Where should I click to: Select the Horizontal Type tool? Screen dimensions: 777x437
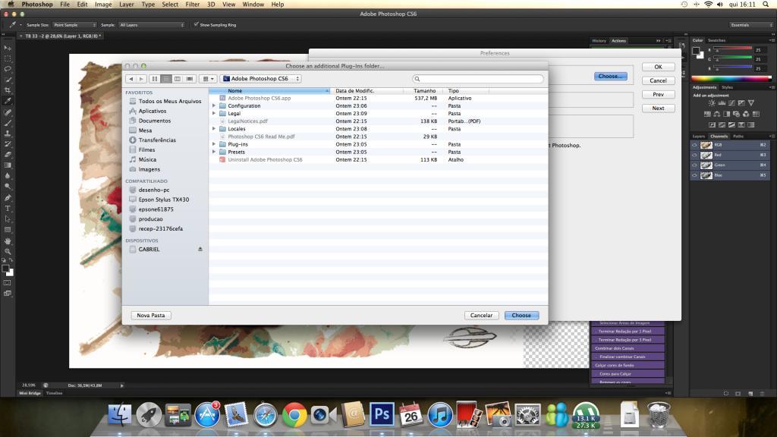8,209
